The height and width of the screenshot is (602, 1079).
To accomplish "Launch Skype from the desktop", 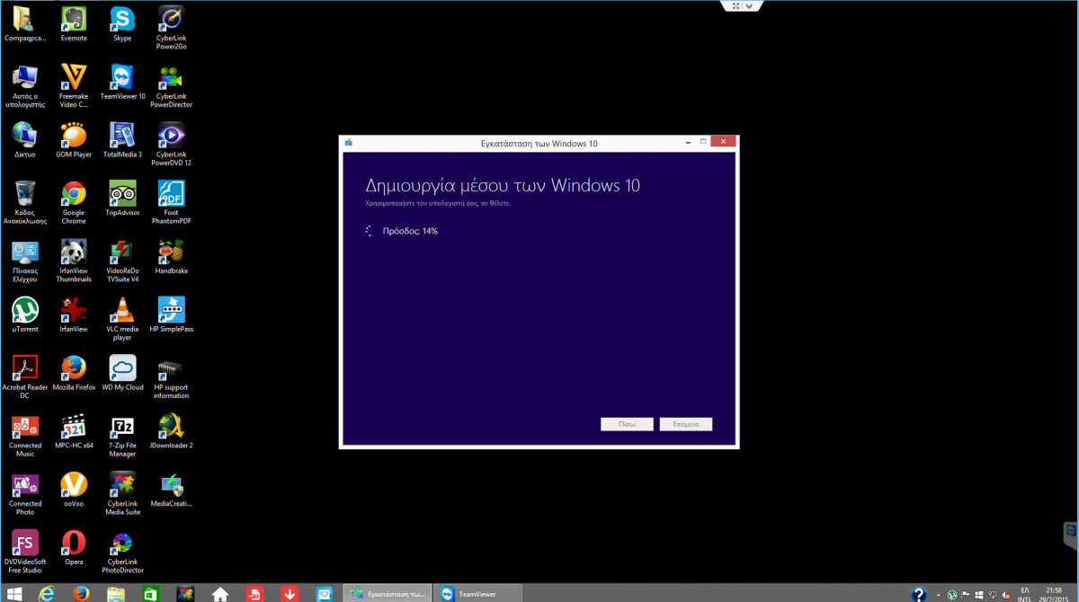I will pos(122,24).
